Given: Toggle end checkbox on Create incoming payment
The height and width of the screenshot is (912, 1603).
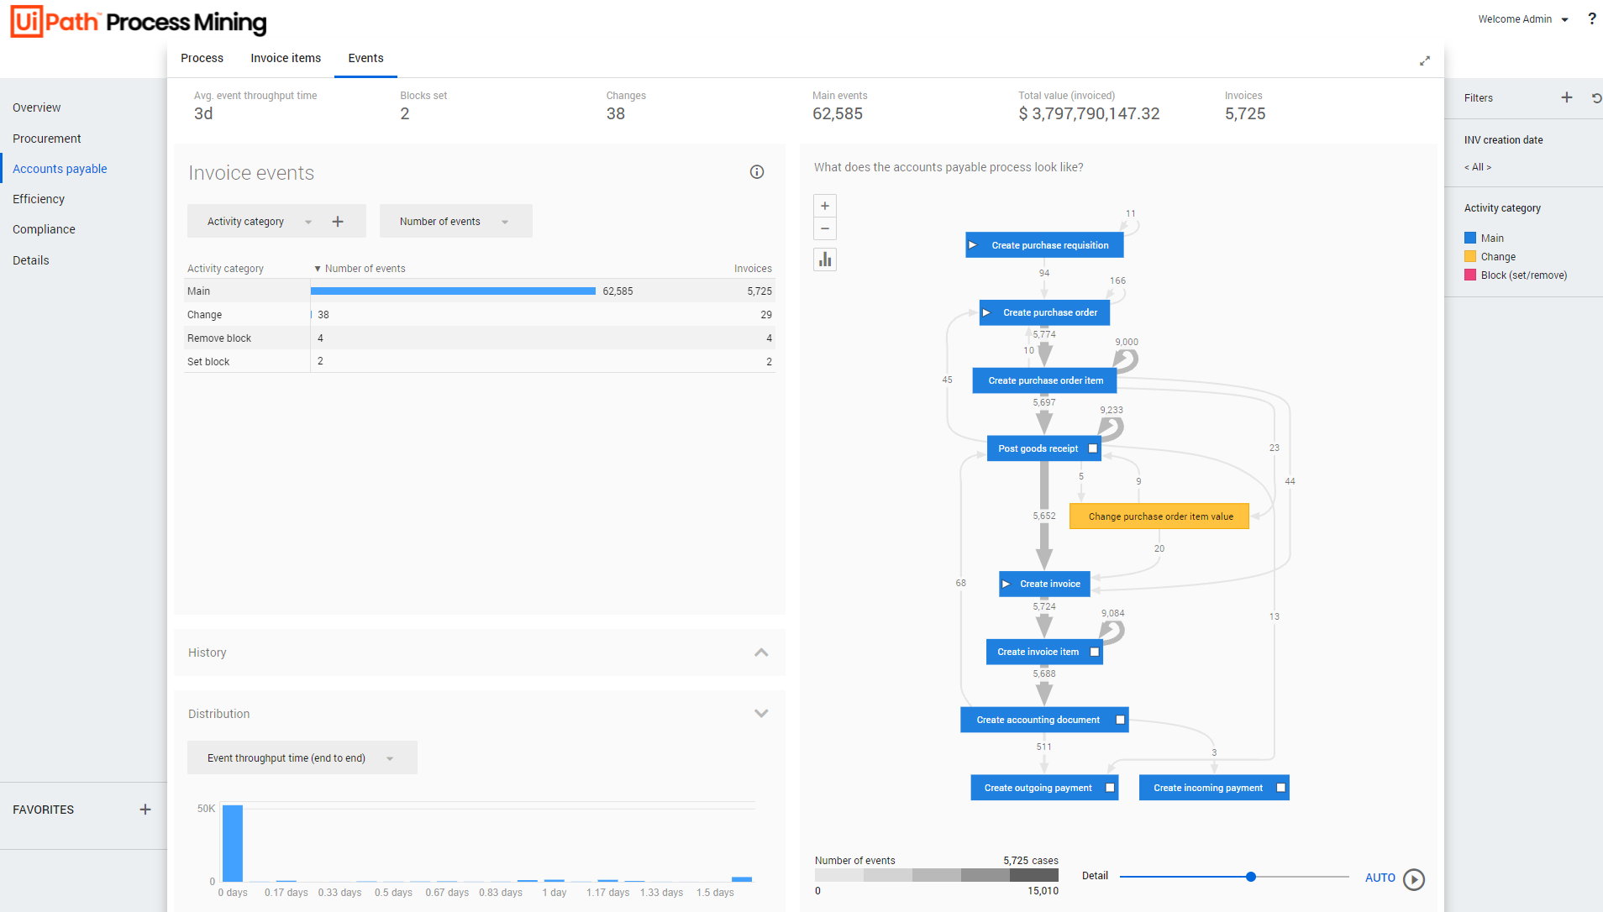Looking at the screenshot, I should (1280, 788).
